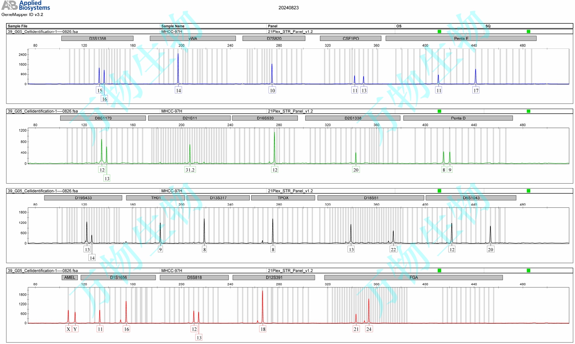Click green SQ status square in AMEL panel row

tap(528, 270)
